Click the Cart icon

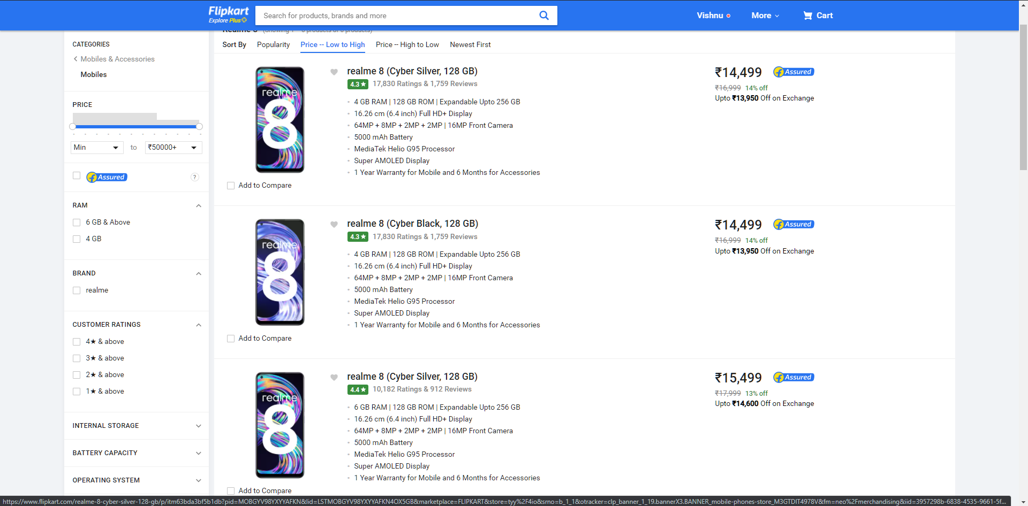[x=807, y=16]
